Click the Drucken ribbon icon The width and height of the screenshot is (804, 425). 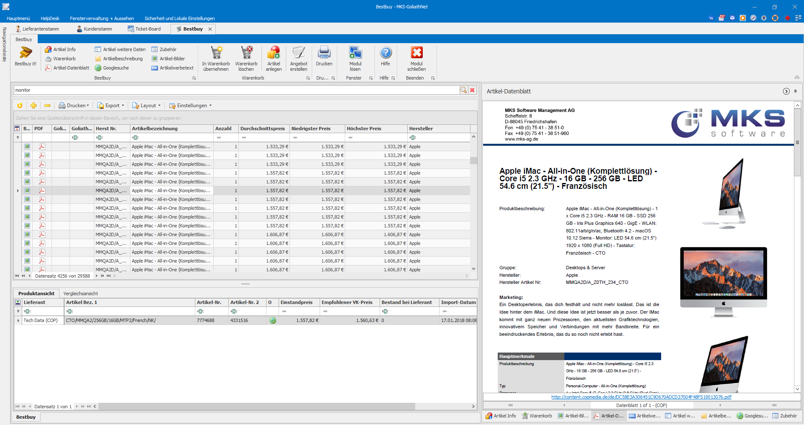324,56
